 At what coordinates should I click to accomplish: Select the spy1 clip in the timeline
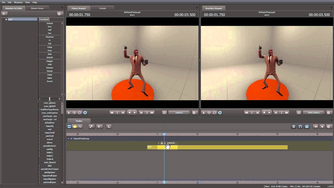217,147
